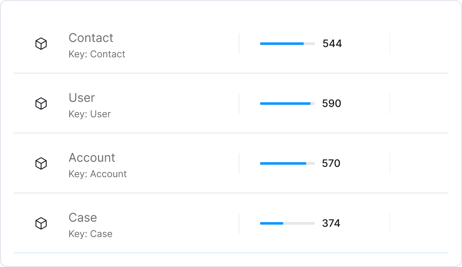Click the Account progress bar
This screenshot has height=267, width=462.
pyautogui.click(x=287, y=163)
